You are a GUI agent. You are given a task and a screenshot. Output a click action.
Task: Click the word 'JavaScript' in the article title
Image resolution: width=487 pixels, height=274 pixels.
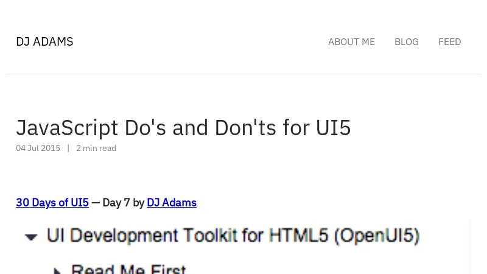(67, 128)
